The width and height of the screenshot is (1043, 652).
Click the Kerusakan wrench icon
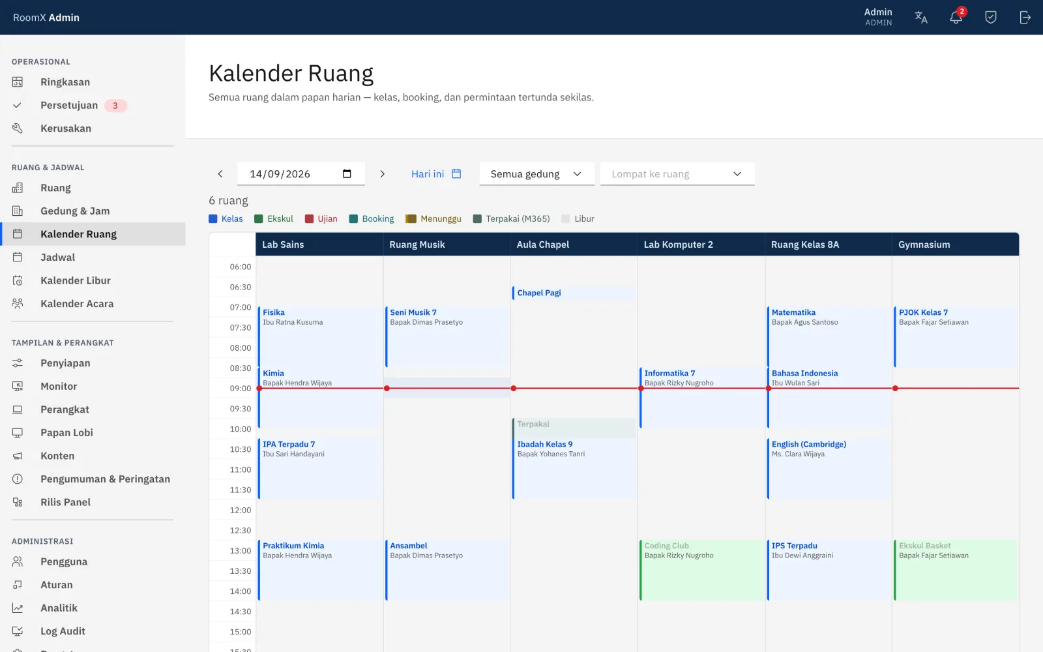pyautogui.click(x=18, y=128)
